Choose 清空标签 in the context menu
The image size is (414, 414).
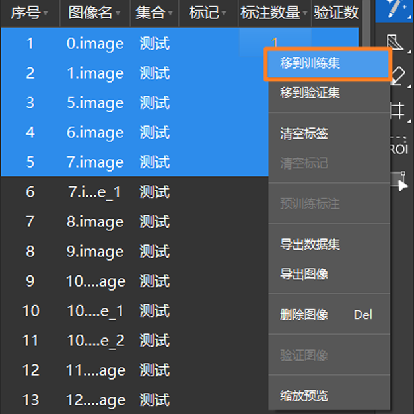point(329,133)
